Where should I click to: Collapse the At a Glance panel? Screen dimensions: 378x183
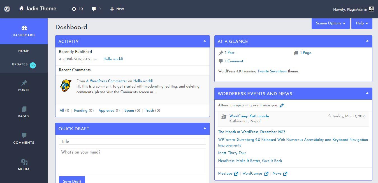pos(367,41)
